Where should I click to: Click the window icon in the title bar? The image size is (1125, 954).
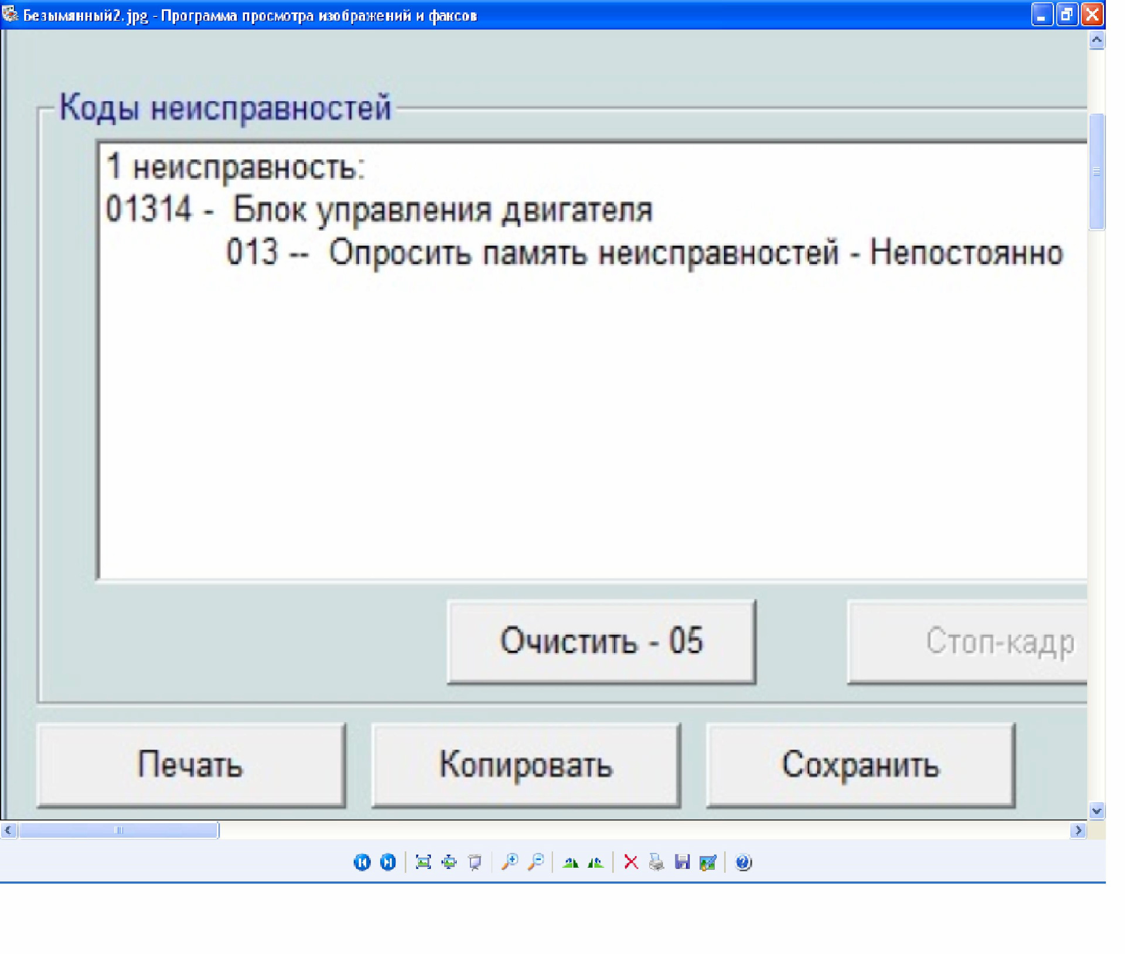tap(10, 15)
